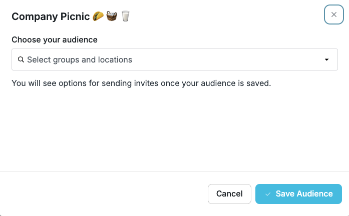Image resolution: width=349 pixels, height=216 pixels.
Task: Cancel the audience selection
Action: coord(229,194)
